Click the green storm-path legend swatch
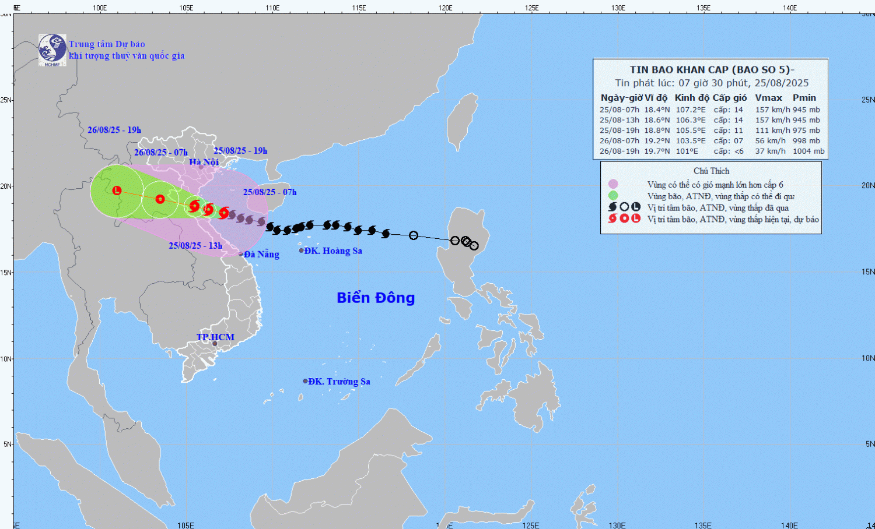The height and width of the screenshot is (529, 875). [612, 196]
